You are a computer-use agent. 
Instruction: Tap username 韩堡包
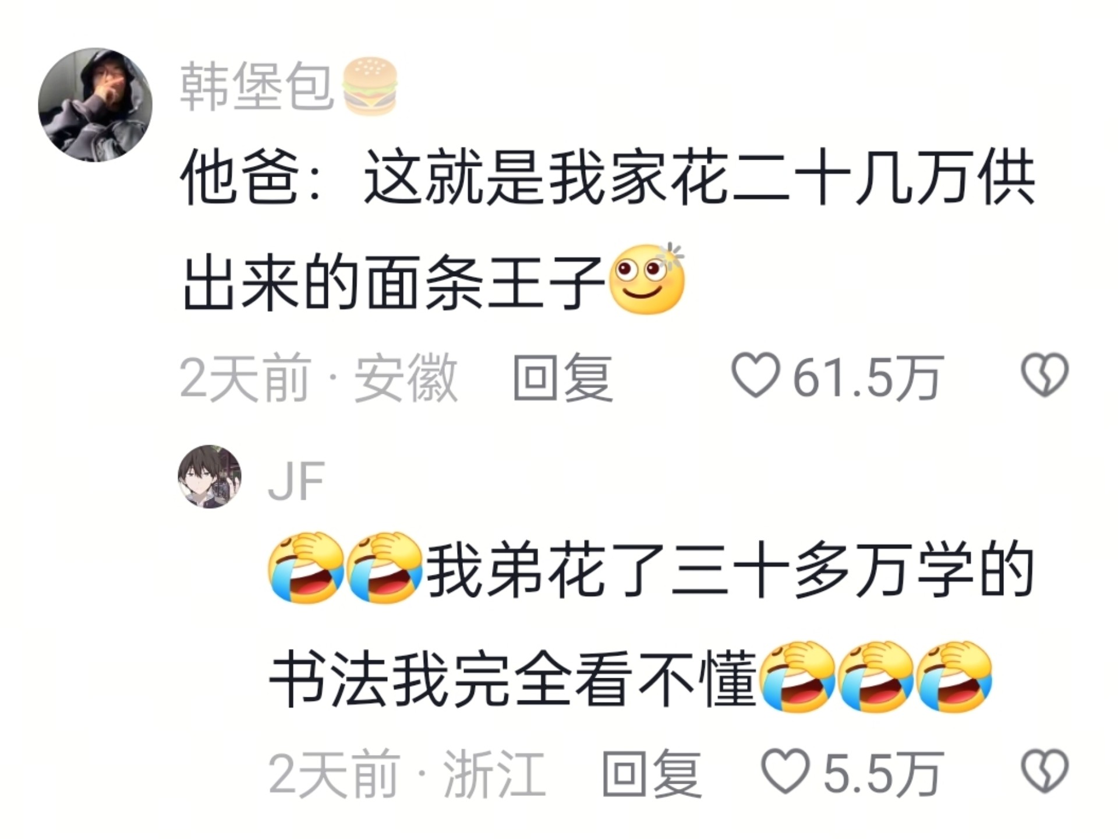[257, 86]
